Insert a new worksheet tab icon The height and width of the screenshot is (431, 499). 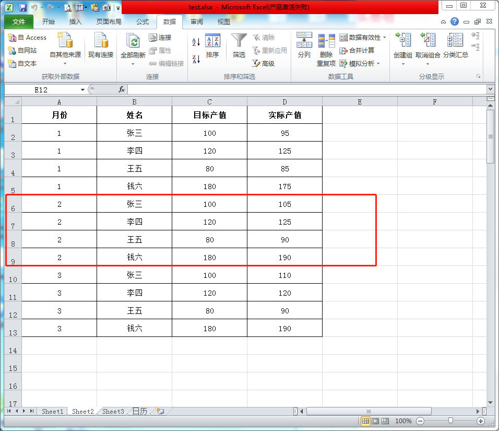point(161,411)
